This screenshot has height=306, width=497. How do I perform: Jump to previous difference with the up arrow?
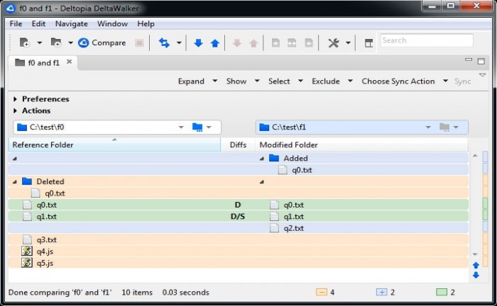(x=215, y=43)
